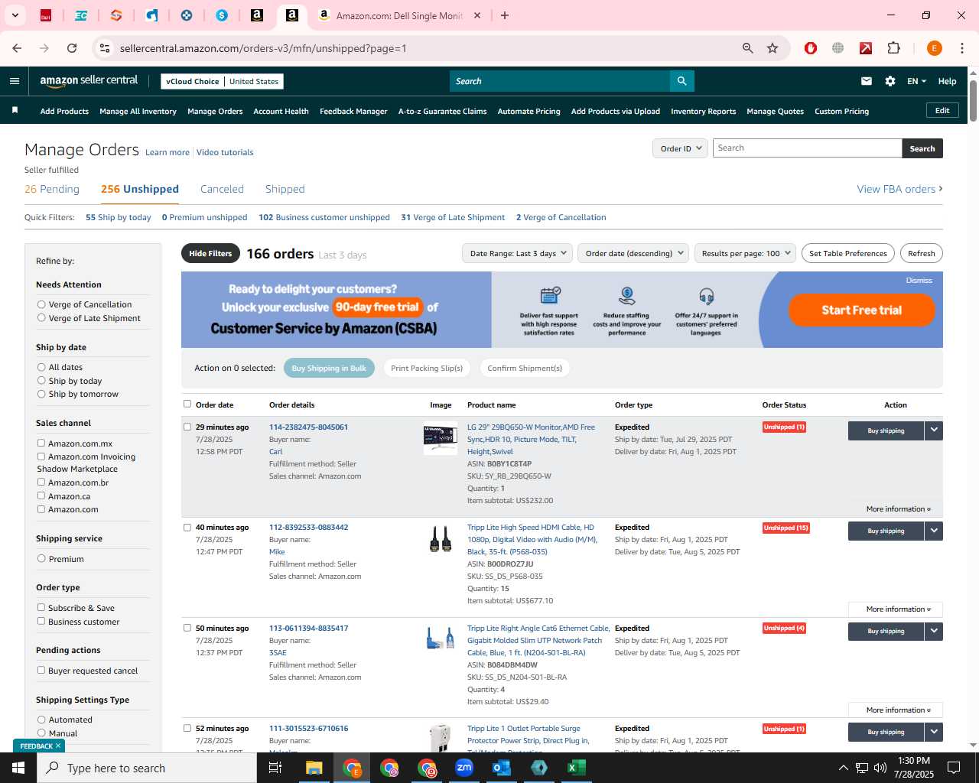Open the Windows notifications icon
Image resolution: width=979 pixels, height=783 pixels.
point(954,768)
